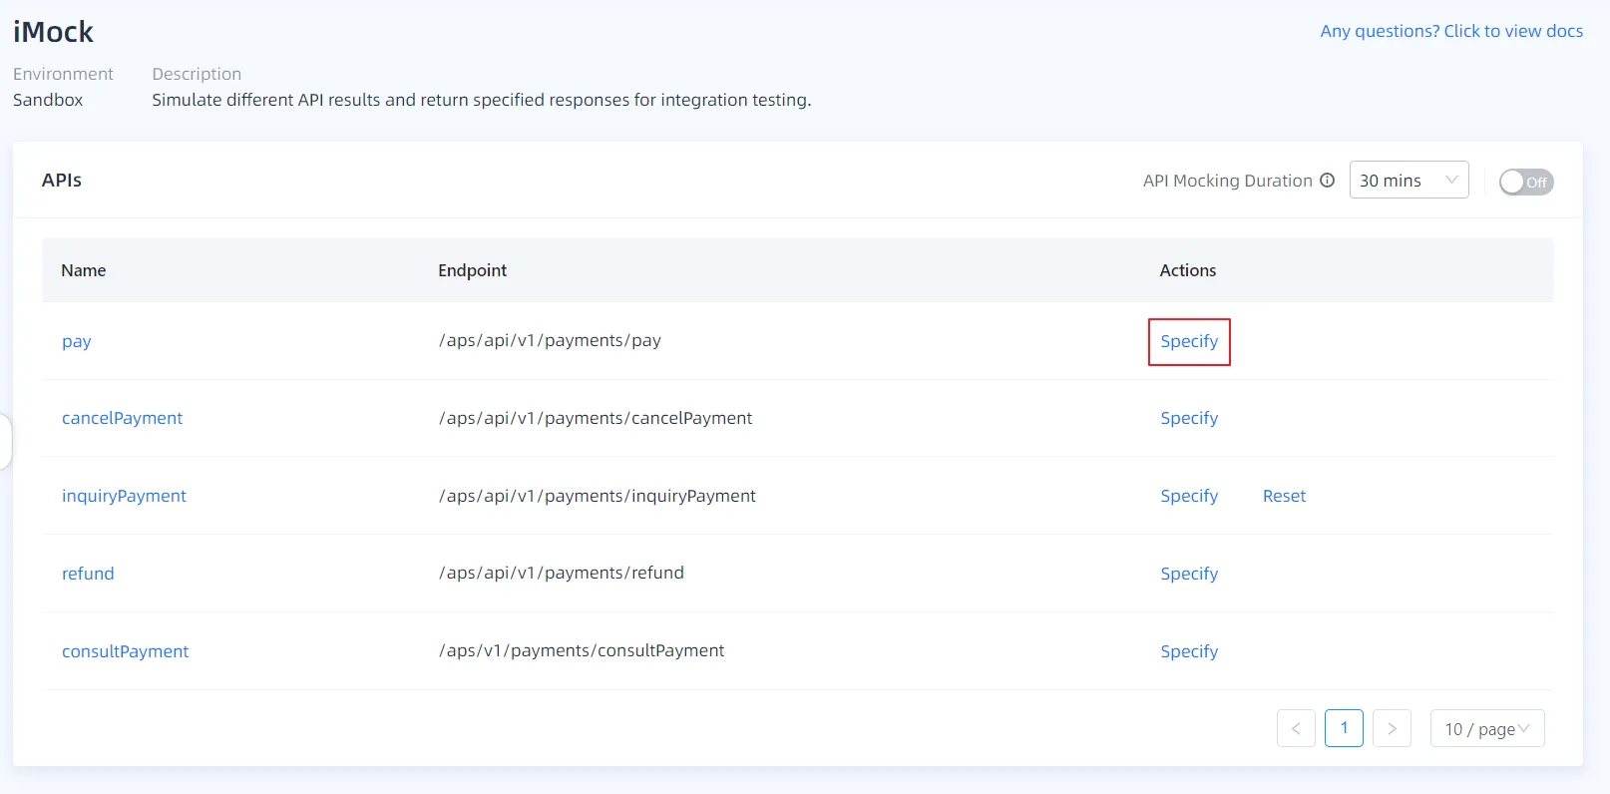
Task: Click the collapsed side panel handle on left edge
Action: (x=5, y=441)
